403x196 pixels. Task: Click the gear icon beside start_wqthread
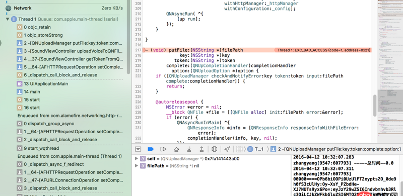coord(19,148)
